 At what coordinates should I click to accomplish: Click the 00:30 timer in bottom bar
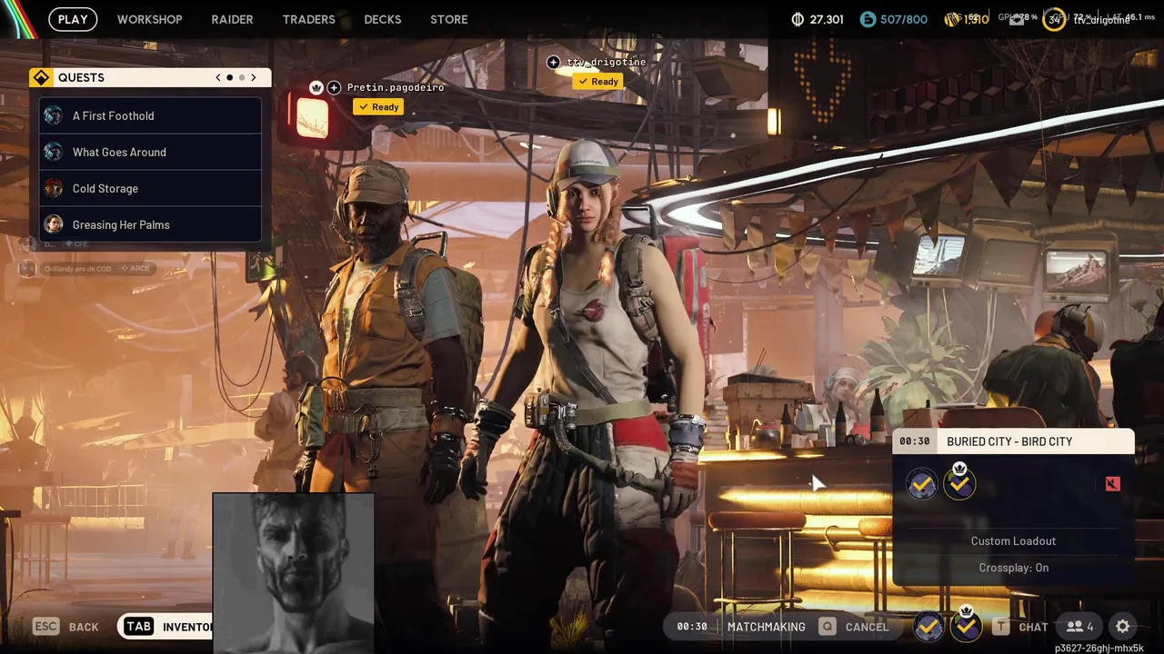point(692,627)
